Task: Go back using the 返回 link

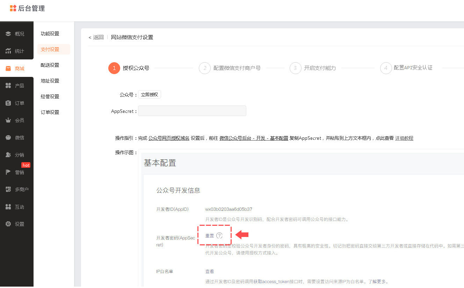Action: coord(96,37)
